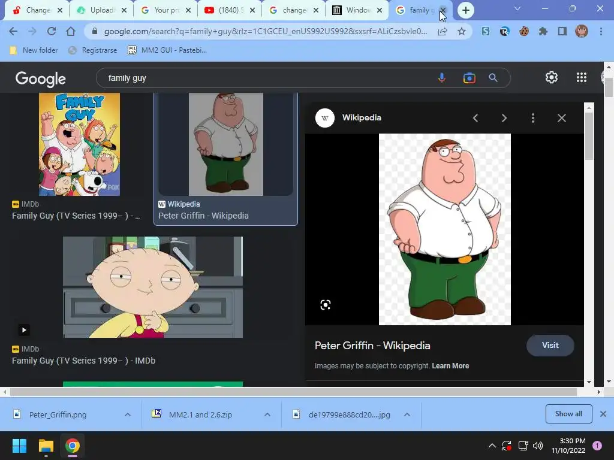Click the magnifier search button
The width and height of the screenshot is (614, 460).
point(493,78)
